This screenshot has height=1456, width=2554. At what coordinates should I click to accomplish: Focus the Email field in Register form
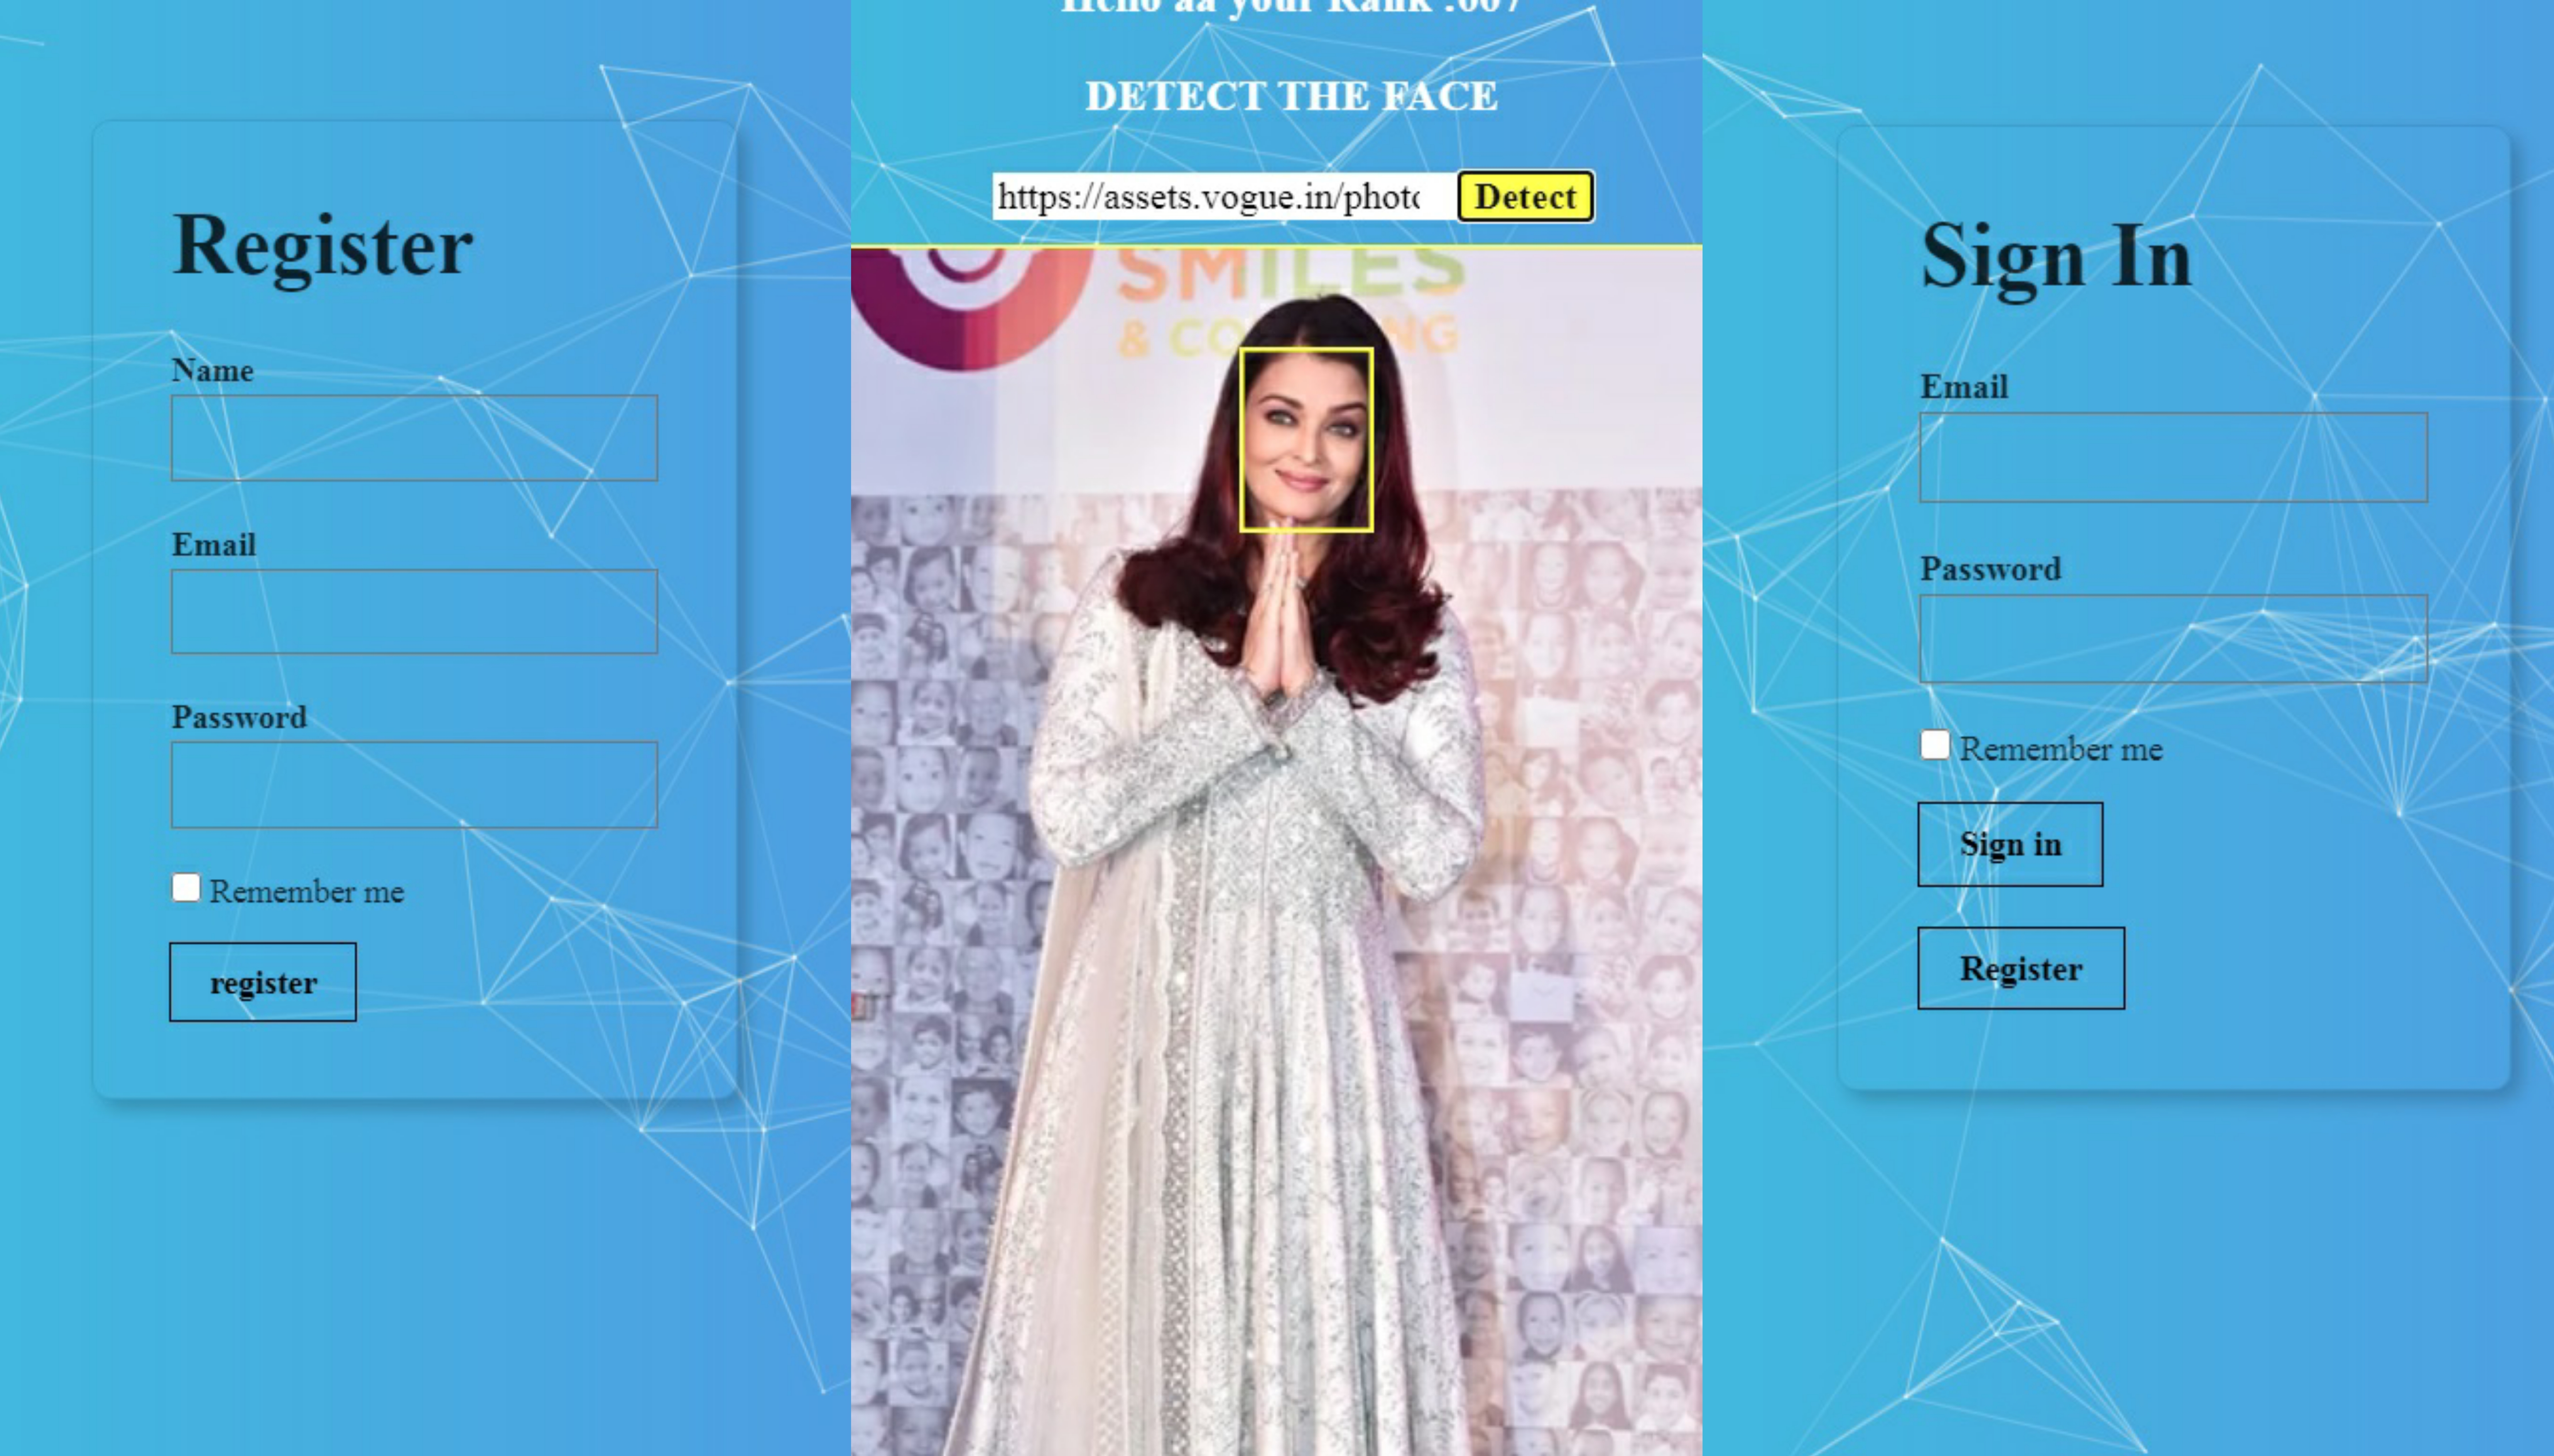414,612
